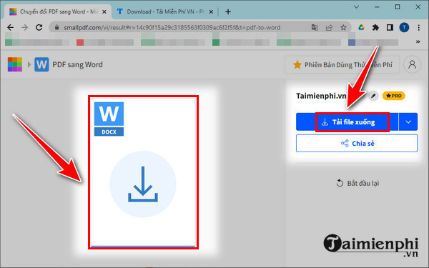The height and width of the screenshot is (268, 429).
Task: Expand the download options dropdown arrow
Action: (x=408, y=122)
